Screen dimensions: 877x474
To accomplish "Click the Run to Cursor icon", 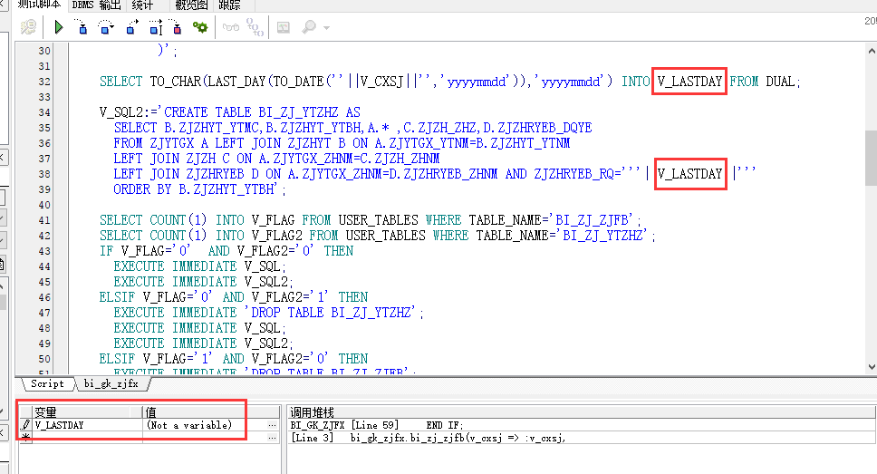I will tap(156, 27).
